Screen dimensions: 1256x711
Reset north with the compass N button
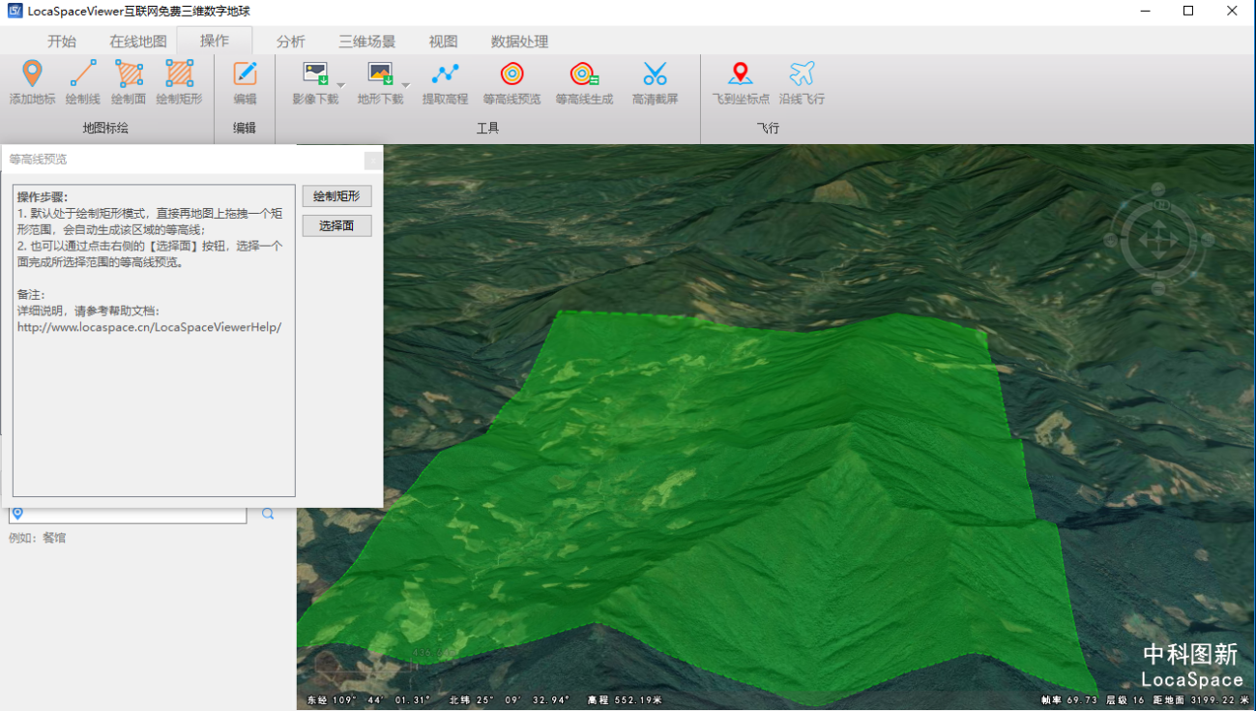pyautogui.click(x=1160, y=205)
